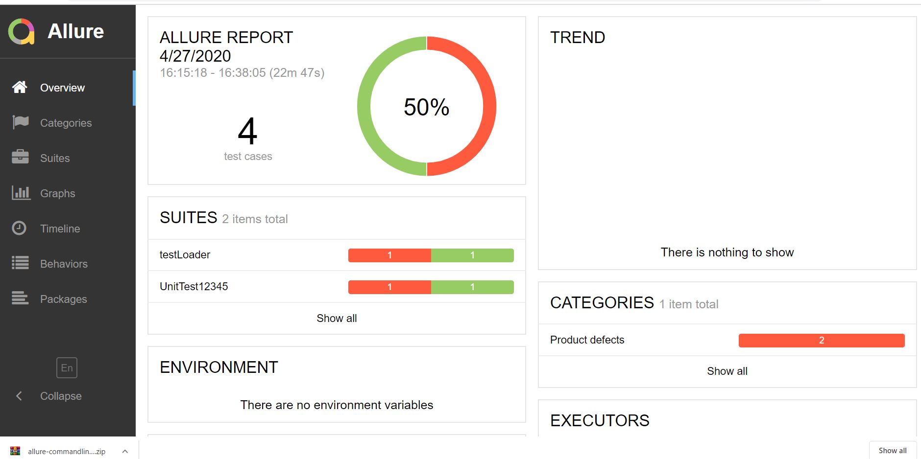Open the download item options chevron
Viewport: 921px width, 459px height.
(125, 451)
